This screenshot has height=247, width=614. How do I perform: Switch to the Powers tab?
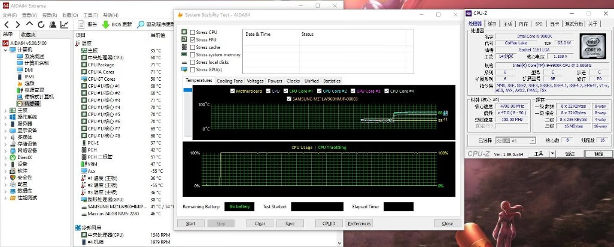pyautogui.click(x=275, y=81)
